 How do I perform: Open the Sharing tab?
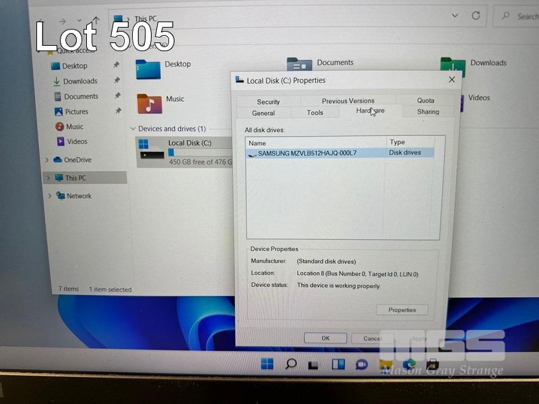pyautogui.click(x=428, y=112)
